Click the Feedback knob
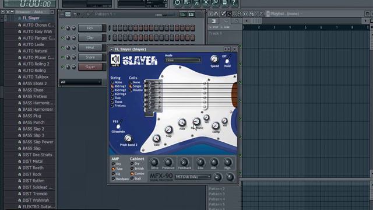373x210 pixels. [184, 162]
